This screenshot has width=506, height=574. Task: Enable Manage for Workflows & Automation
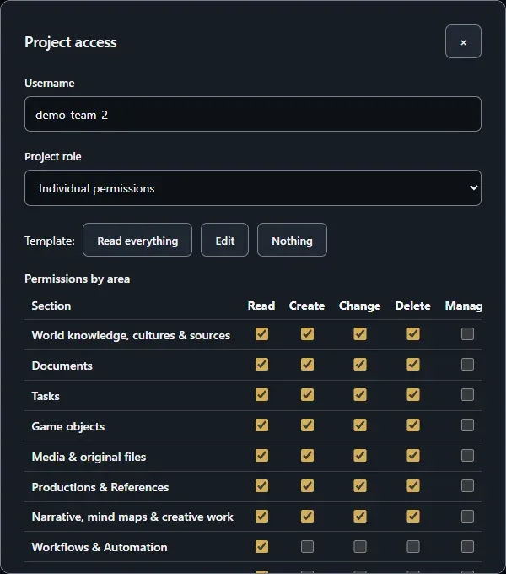(467, 546)
